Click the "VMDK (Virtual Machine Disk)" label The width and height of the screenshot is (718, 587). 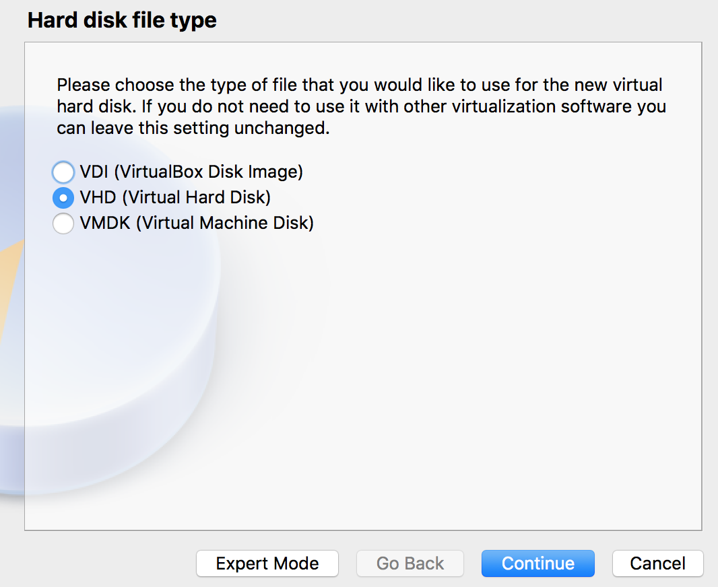click(197, 223)
